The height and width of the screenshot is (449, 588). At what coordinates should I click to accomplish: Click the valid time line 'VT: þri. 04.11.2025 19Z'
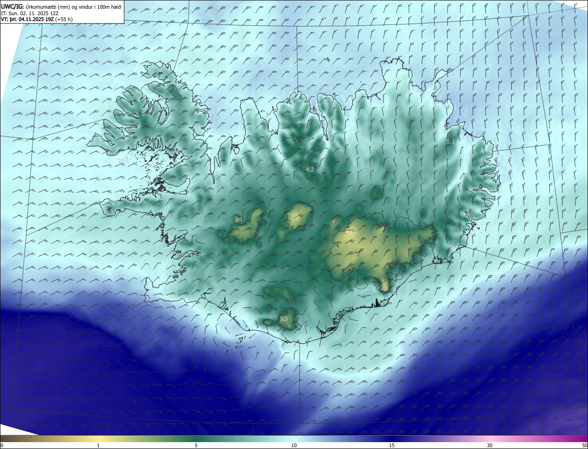(x=27, y=19)
